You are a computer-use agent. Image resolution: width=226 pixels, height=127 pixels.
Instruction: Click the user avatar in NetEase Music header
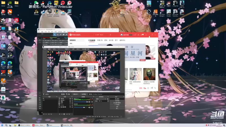(x=122, y=35)
